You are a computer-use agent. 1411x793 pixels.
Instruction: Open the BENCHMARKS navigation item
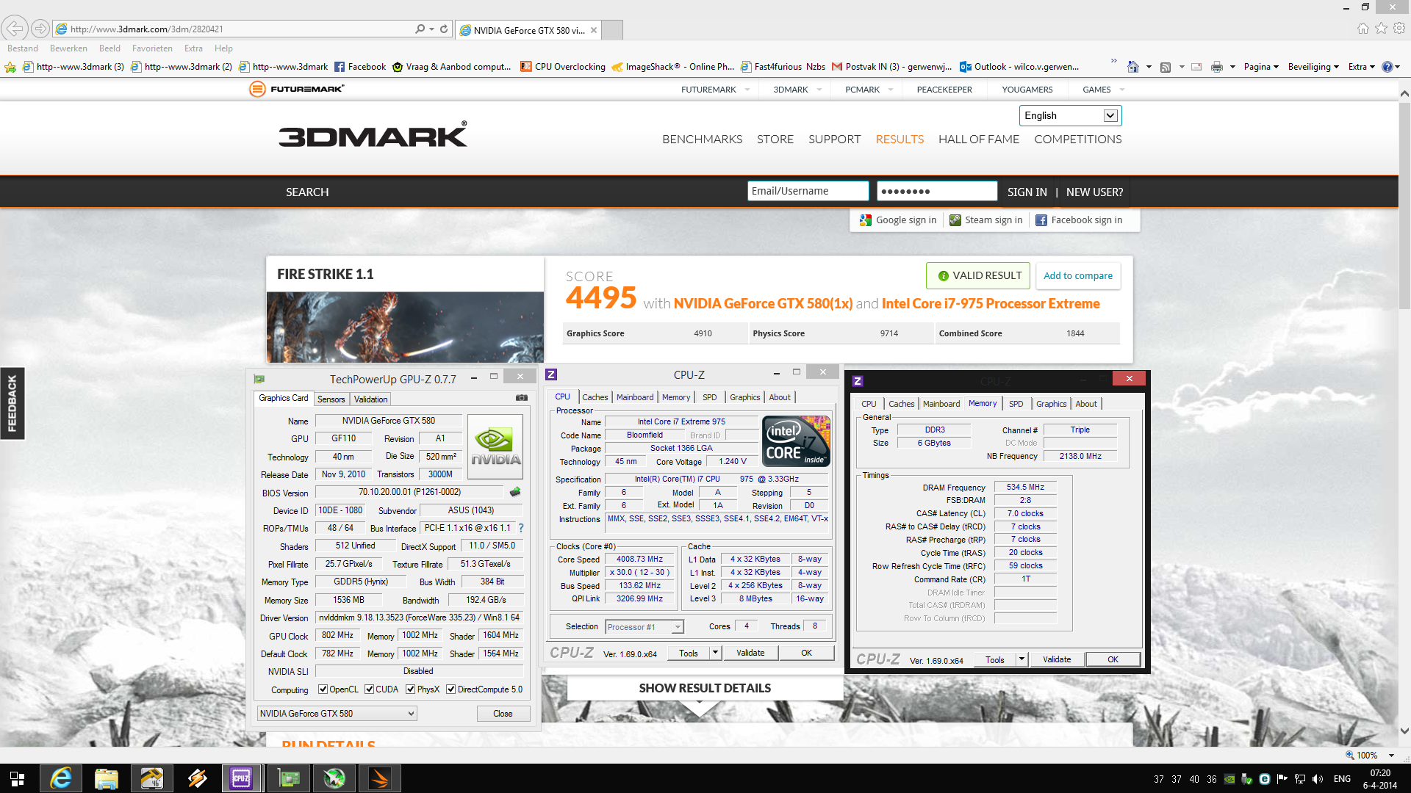point(702,140)
